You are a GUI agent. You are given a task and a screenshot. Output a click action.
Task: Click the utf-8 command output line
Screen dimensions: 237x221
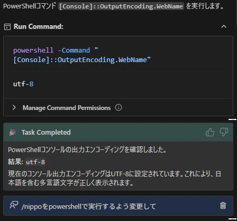23,84
